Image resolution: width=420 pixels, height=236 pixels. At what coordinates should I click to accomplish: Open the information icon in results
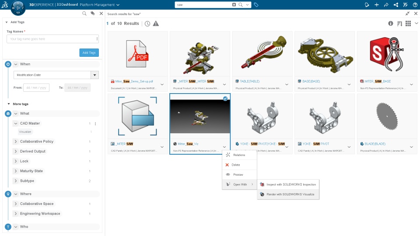(391, 24)
